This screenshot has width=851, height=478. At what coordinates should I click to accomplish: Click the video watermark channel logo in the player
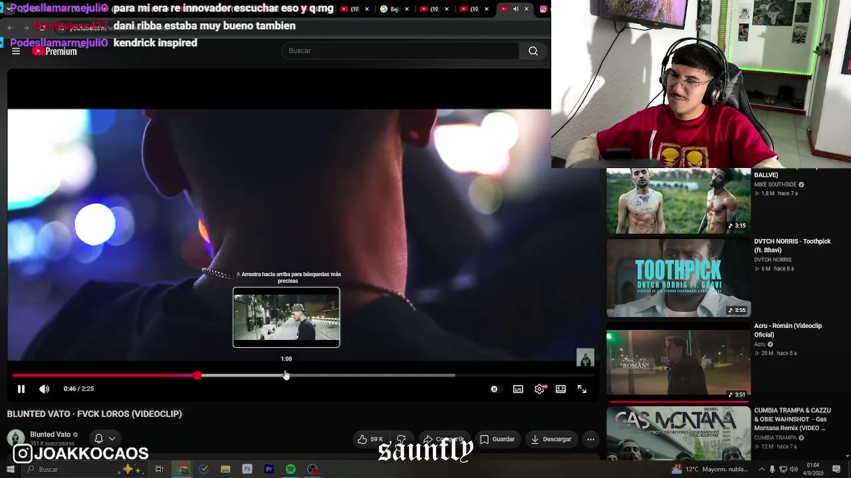pyautogui.click(x=585, y=358)
